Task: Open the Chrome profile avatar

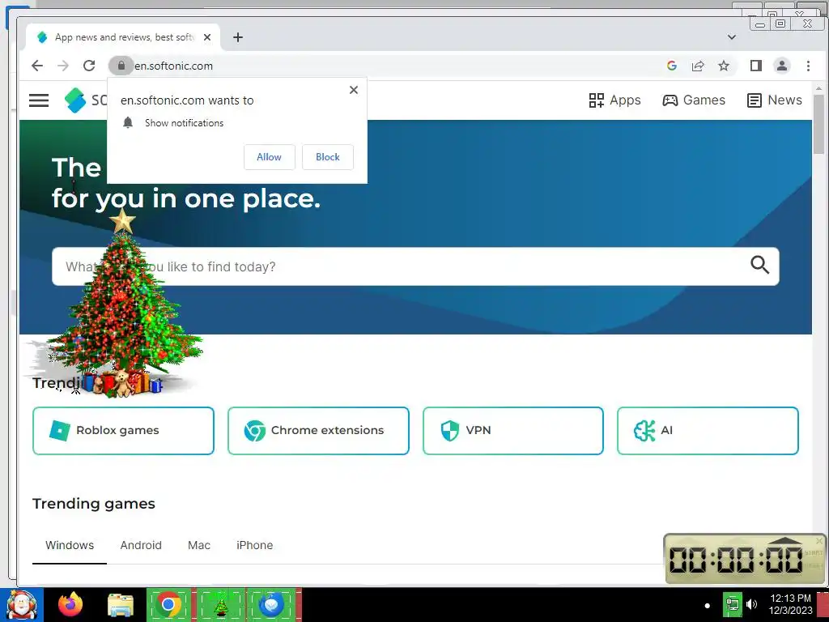Action: pyautogui.click(x=782, y=66)
